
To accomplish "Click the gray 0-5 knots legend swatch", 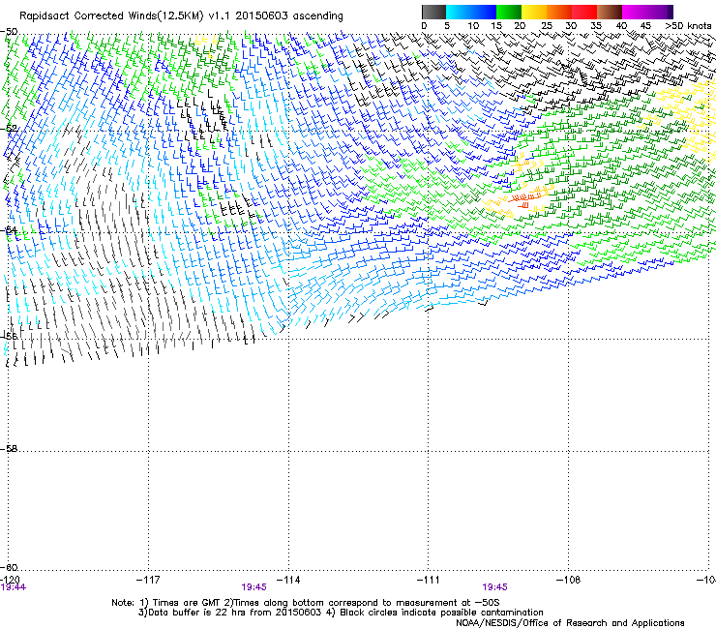I will 433,12.
